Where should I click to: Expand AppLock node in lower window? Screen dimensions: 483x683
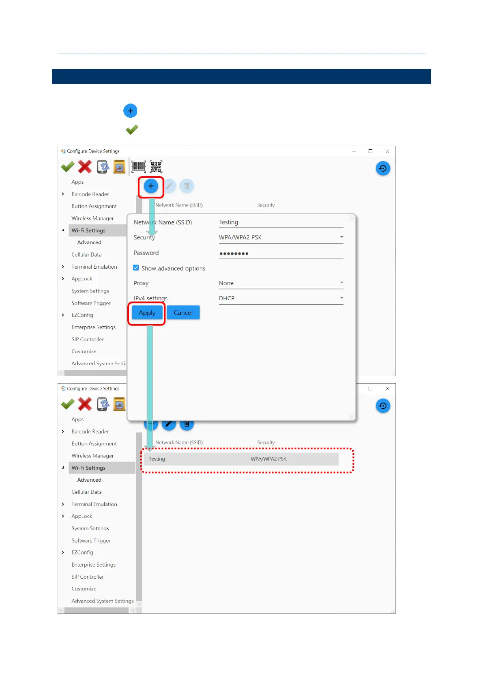[x=63, y=516]
